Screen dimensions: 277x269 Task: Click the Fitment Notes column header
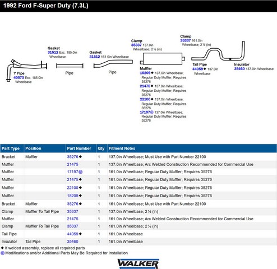(192, 149)
